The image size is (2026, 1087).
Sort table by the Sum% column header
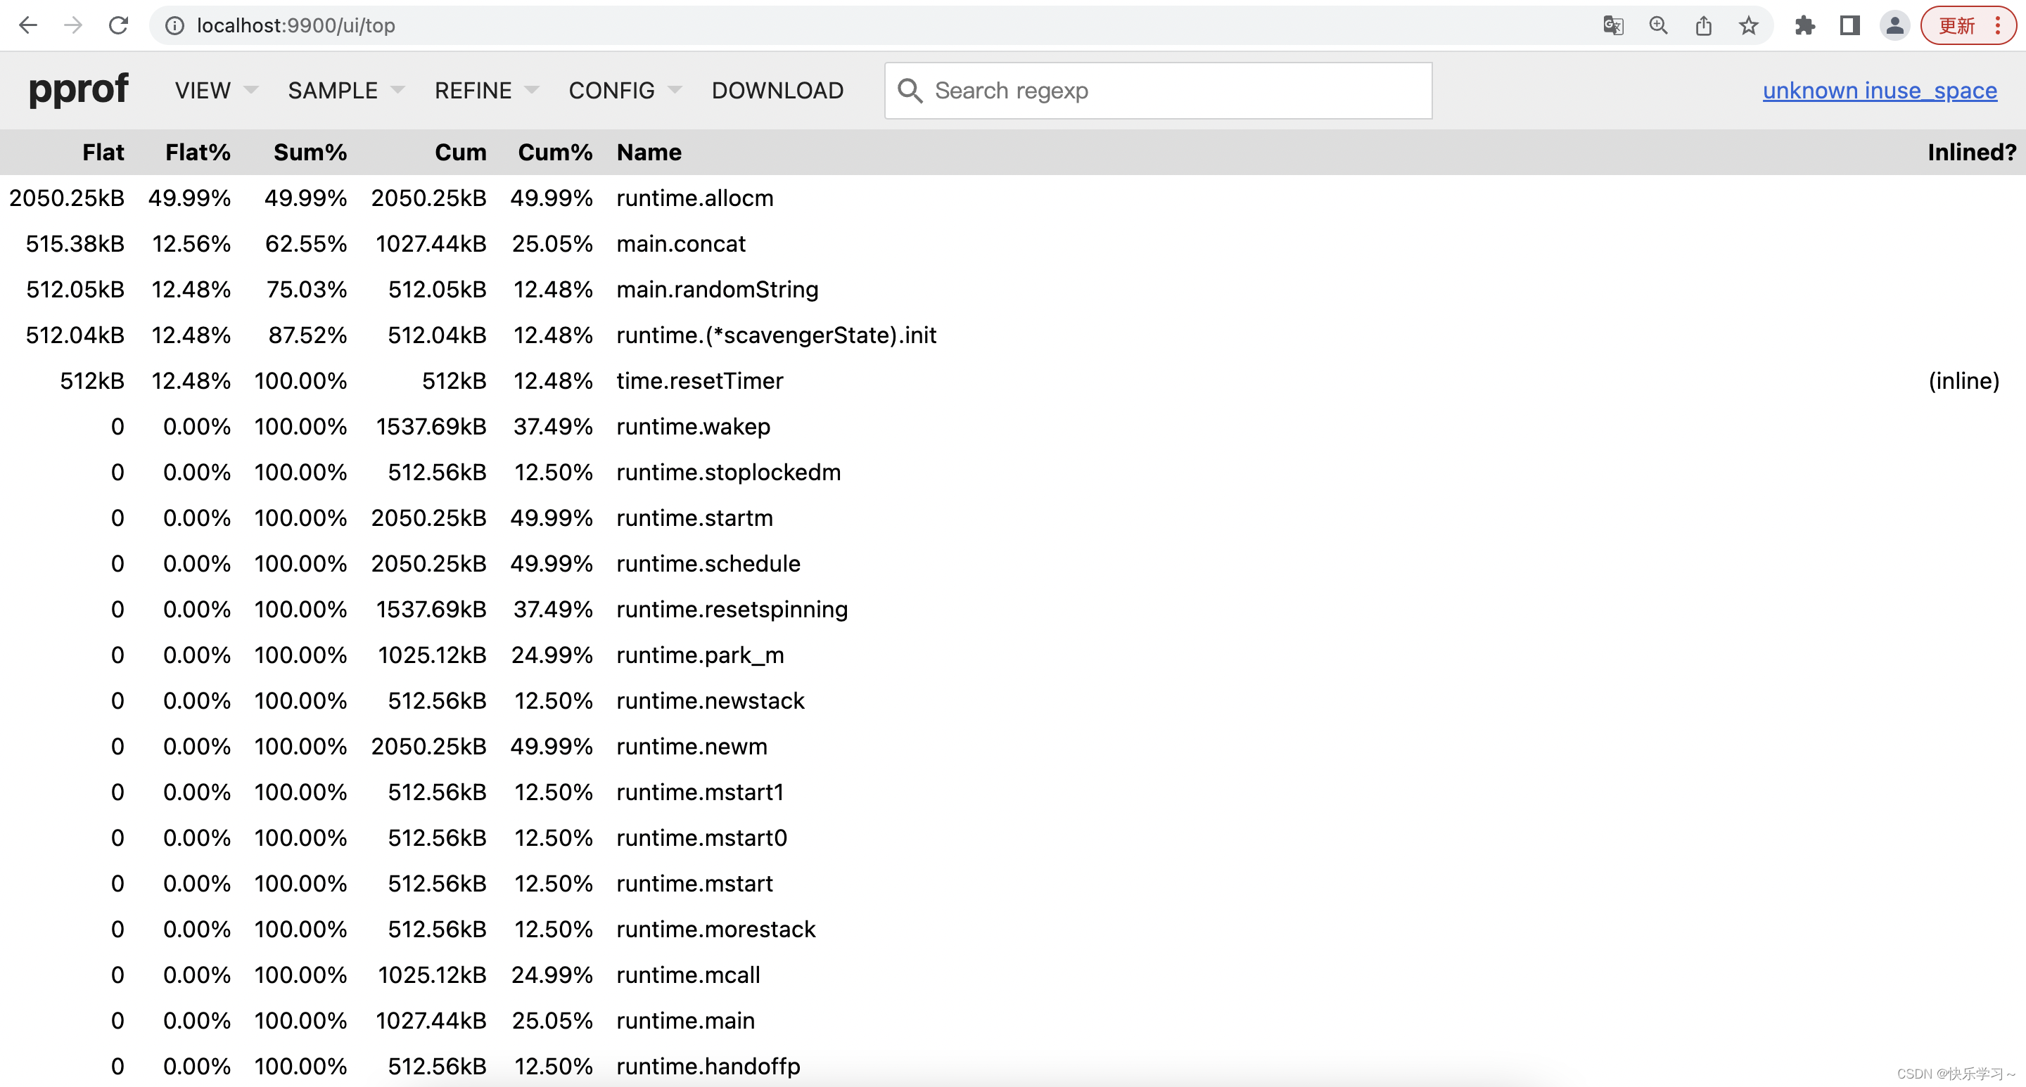[x=310, y=152]
